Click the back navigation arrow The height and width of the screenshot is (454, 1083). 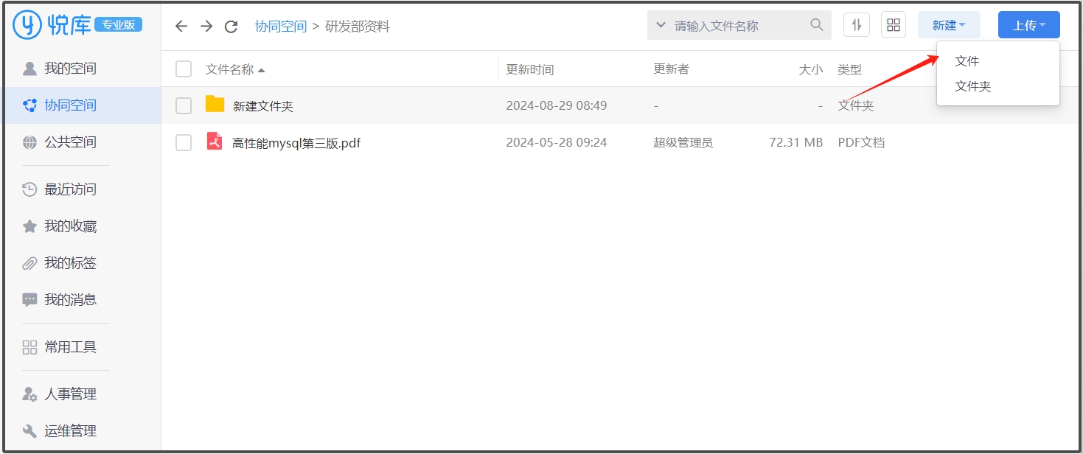click(181, 27)
